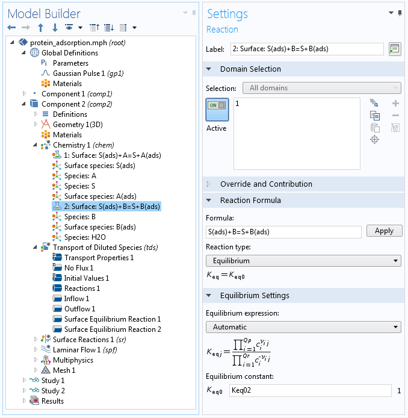Open the Selection 'All domains' dropdown
The width and height of the screenshot is (408, 418).
click(x=322, y=88)
